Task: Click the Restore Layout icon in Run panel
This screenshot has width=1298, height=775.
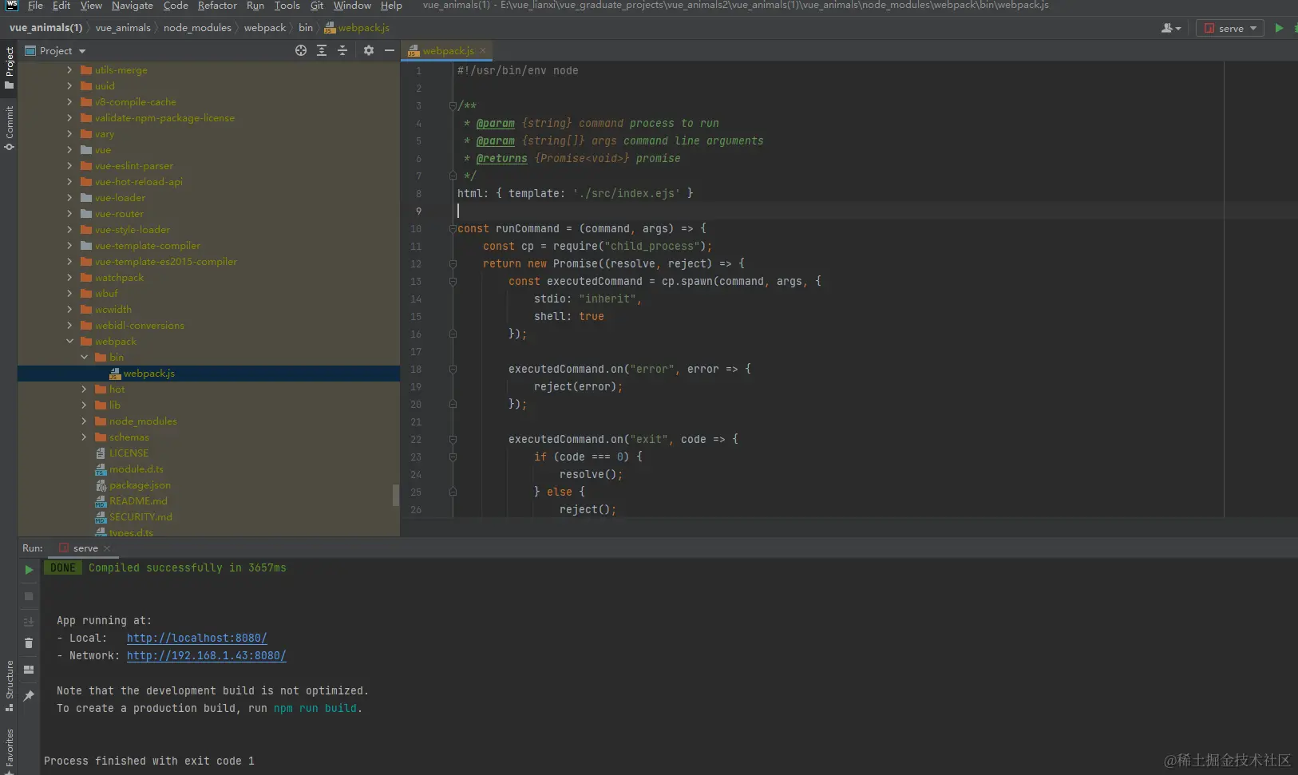Action: 29,670
